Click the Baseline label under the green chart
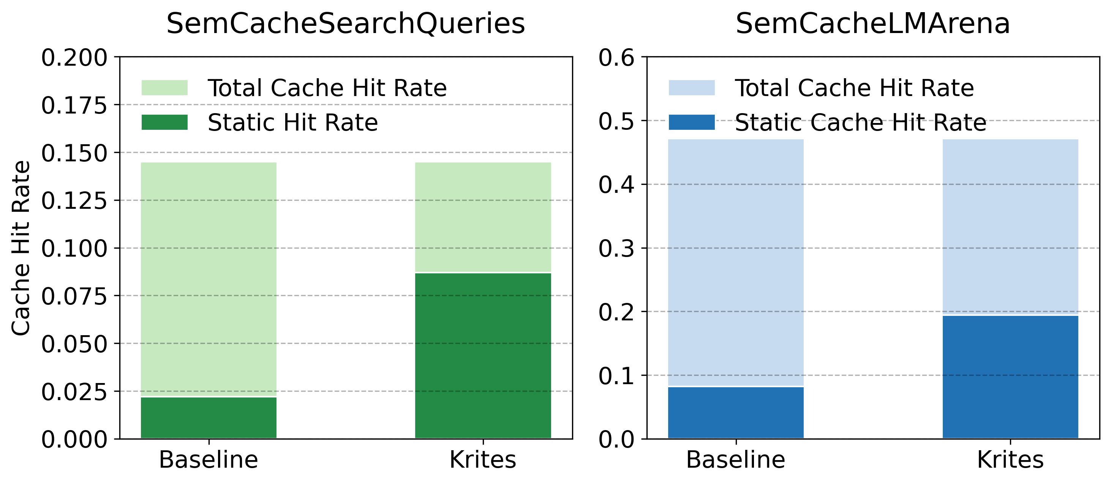The image size is (1111, 484). (209, 460)
